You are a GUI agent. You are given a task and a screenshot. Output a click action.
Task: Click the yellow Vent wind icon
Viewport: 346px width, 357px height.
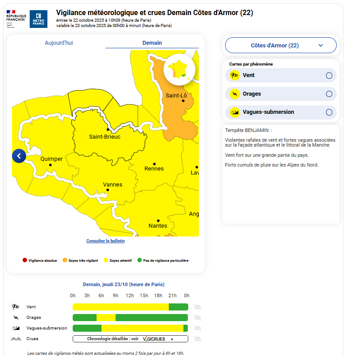(235, 75)
